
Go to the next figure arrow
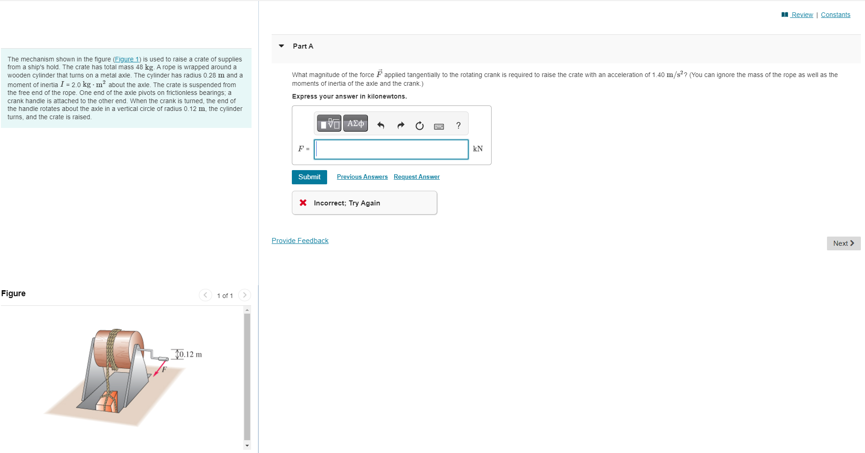pos(245,295)
